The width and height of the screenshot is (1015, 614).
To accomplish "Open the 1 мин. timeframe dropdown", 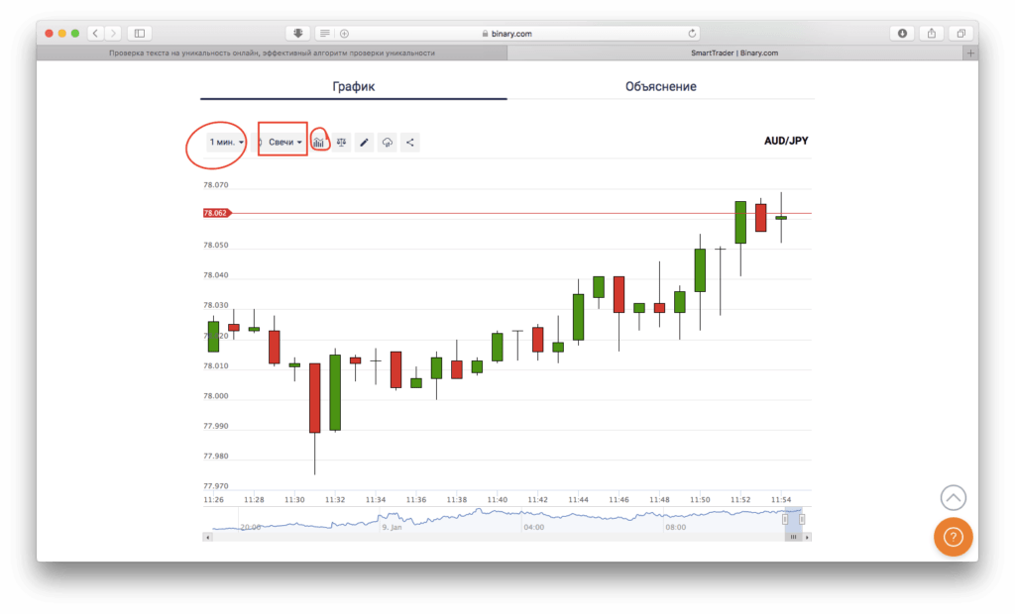I will click(x=226, y=143).
